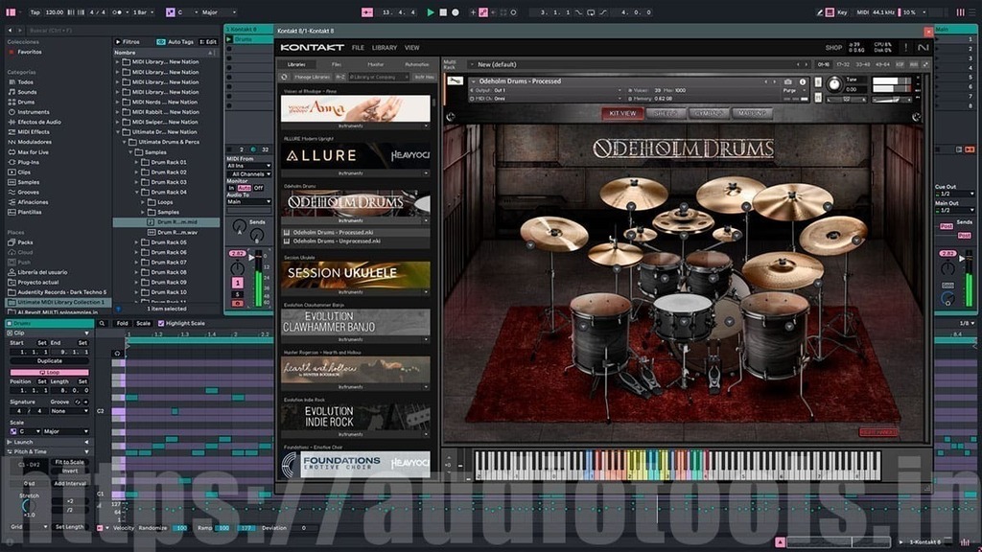Click the Native Instruments logo icon
This screenshot has height=552, width=982.
pyautogui.click(x=924, y=48)
